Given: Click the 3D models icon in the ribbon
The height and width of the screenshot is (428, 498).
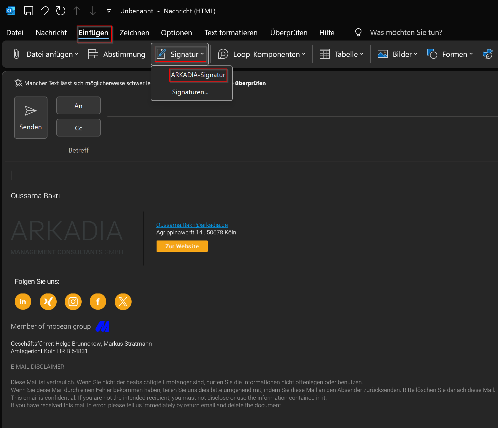Looking at the screenshot, I should [x=488, y=54].
